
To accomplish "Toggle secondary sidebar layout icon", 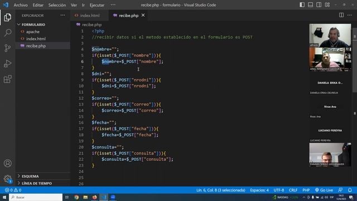I will pos(319,5).
